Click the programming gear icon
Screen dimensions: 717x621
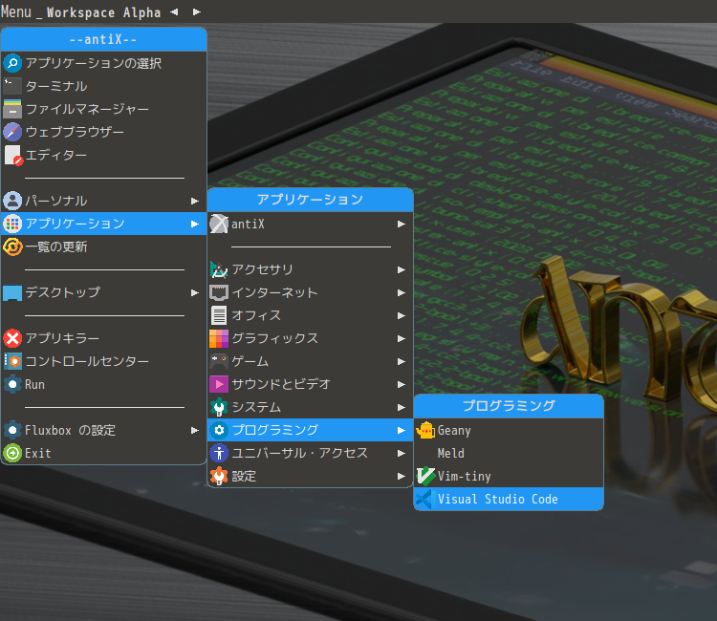(219, 430)
